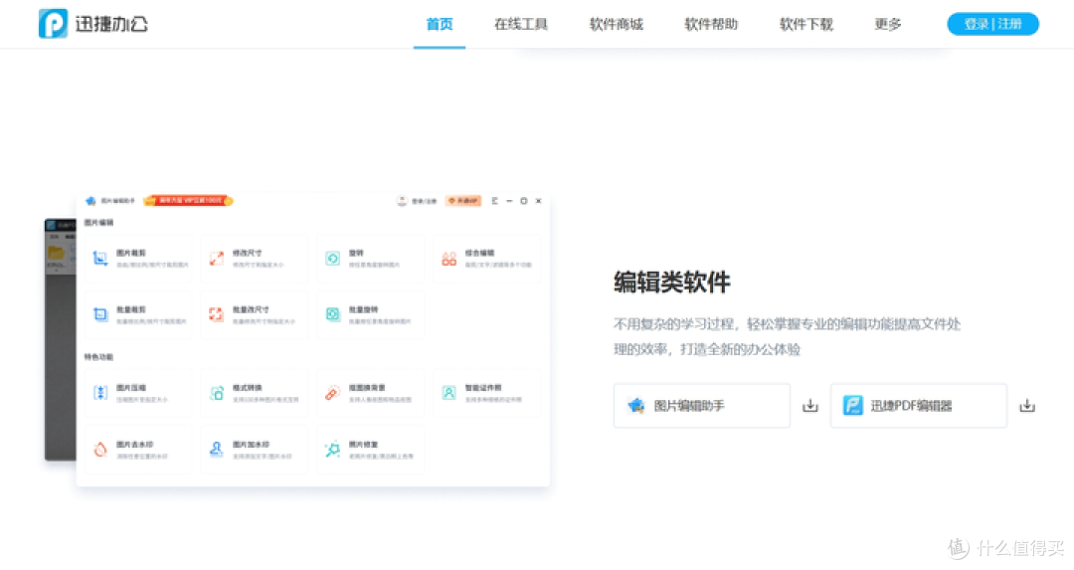Select the 图片裁剪 crop icon
The height and width of the screenshot is (570, 1074).
100,259
